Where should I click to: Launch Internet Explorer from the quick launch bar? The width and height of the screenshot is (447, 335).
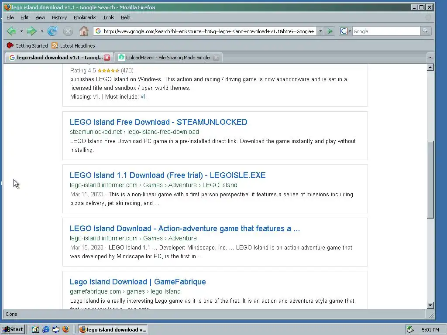[x=45, y=329]
